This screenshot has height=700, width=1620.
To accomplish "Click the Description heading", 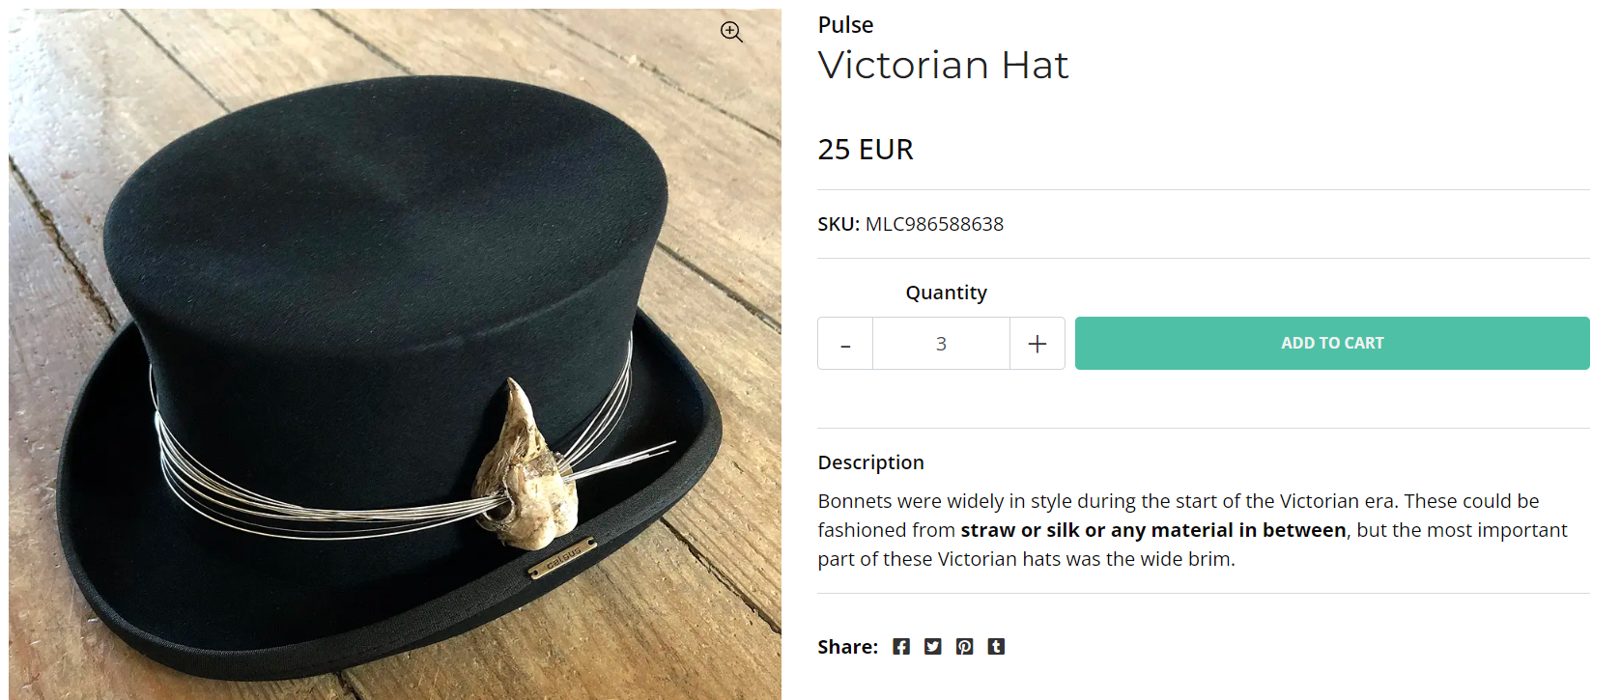I will [x=870, y=462].
